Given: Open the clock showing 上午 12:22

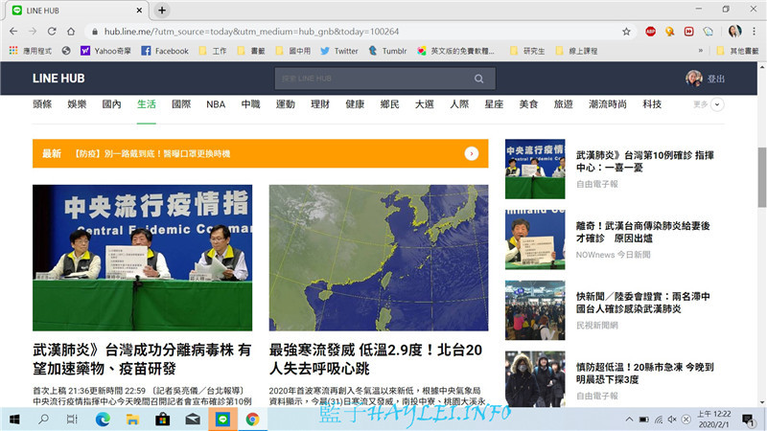Looking at the screenshot, I should (x=713, y=420).
